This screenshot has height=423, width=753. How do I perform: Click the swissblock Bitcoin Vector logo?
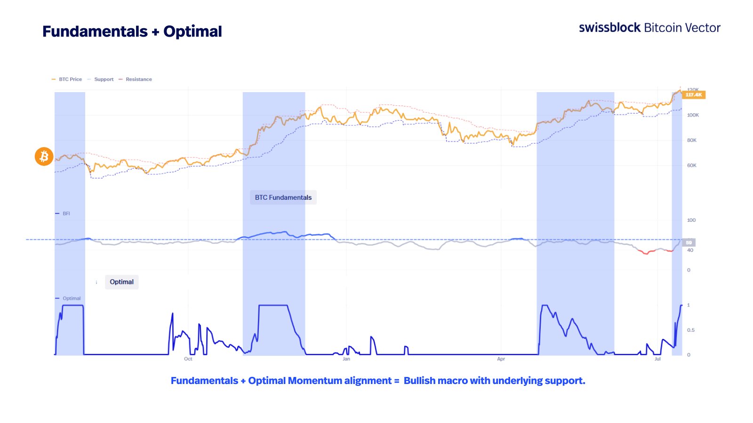[649, 28]
